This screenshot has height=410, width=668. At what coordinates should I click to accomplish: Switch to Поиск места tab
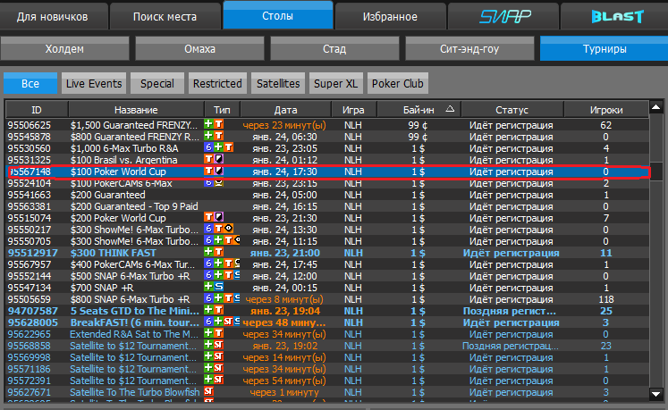click(x=165, y=17)
